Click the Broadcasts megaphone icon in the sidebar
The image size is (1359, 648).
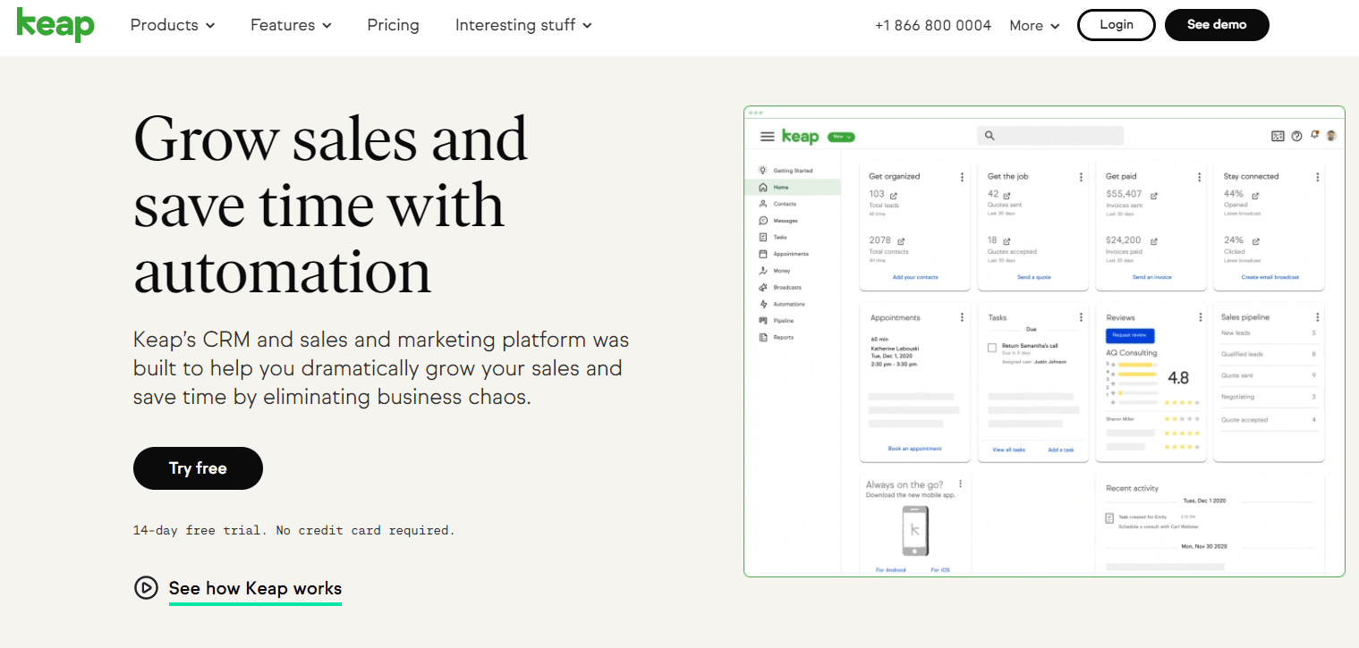[x=763, y=288]
